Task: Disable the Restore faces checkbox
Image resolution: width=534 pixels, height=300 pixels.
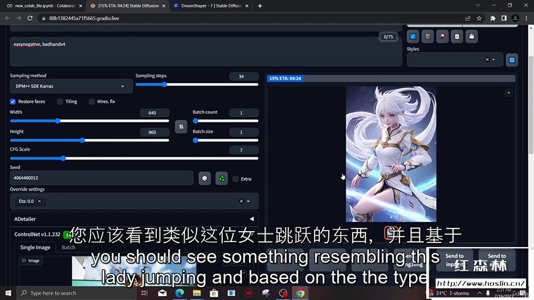Action: point(13,101)
